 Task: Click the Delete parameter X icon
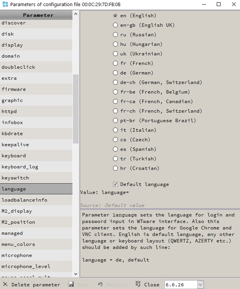pos(5,284)
